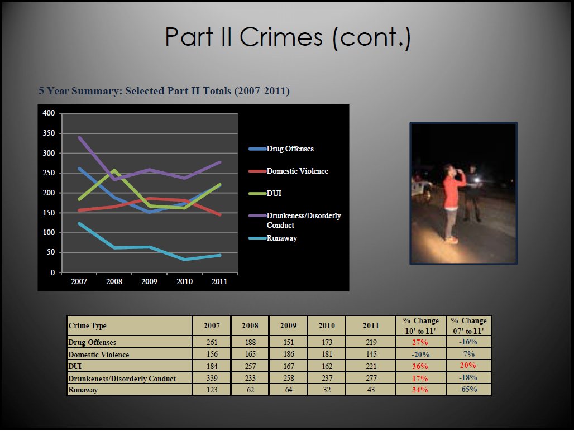
Task: Click the slide title 'Part II Crimes (cont.)'
Action: click(288, 37)
